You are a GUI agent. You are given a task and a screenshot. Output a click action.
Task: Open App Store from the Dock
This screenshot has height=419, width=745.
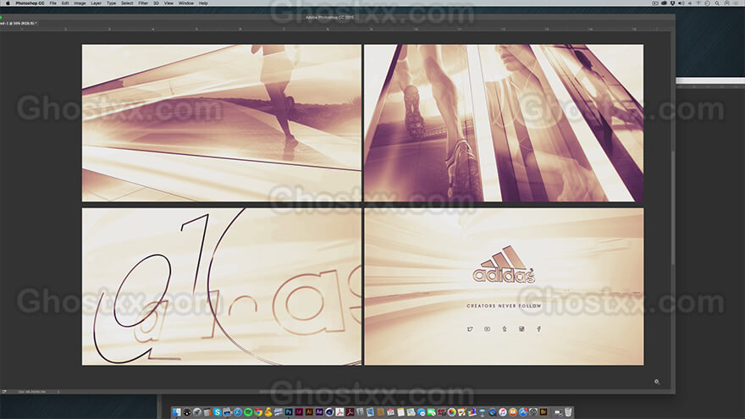pyautogui.click(x=522, y=412)
